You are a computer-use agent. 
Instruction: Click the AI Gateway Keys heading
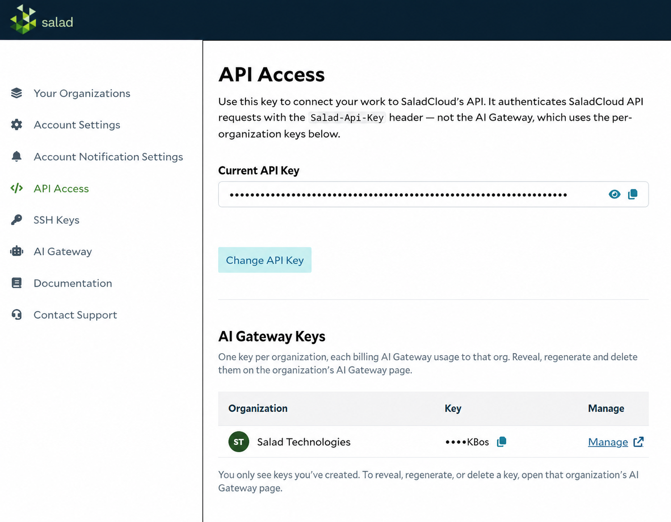[x=272, y=336]
